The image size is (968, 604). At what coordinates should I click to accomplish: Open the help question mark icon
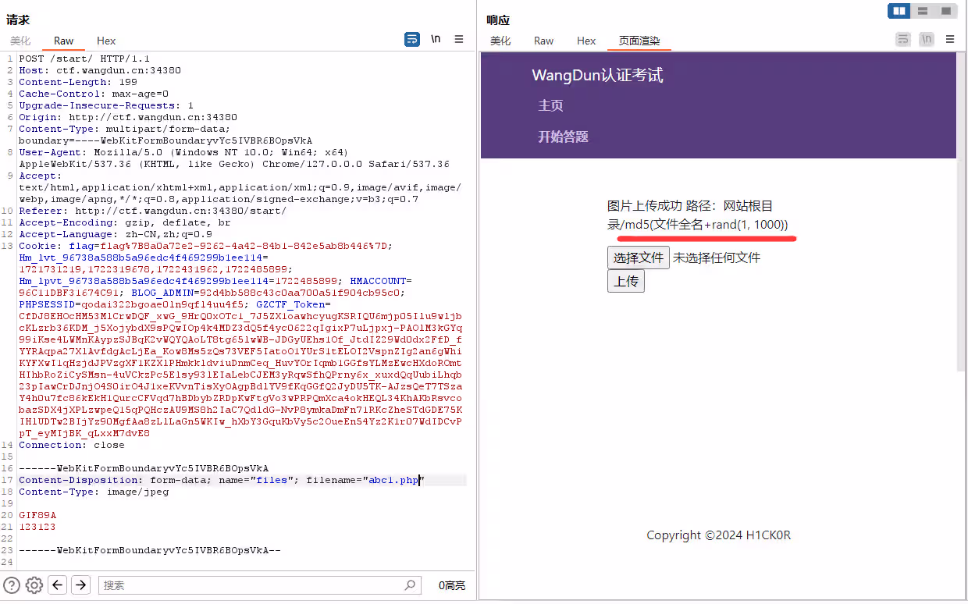coord(12,585)
